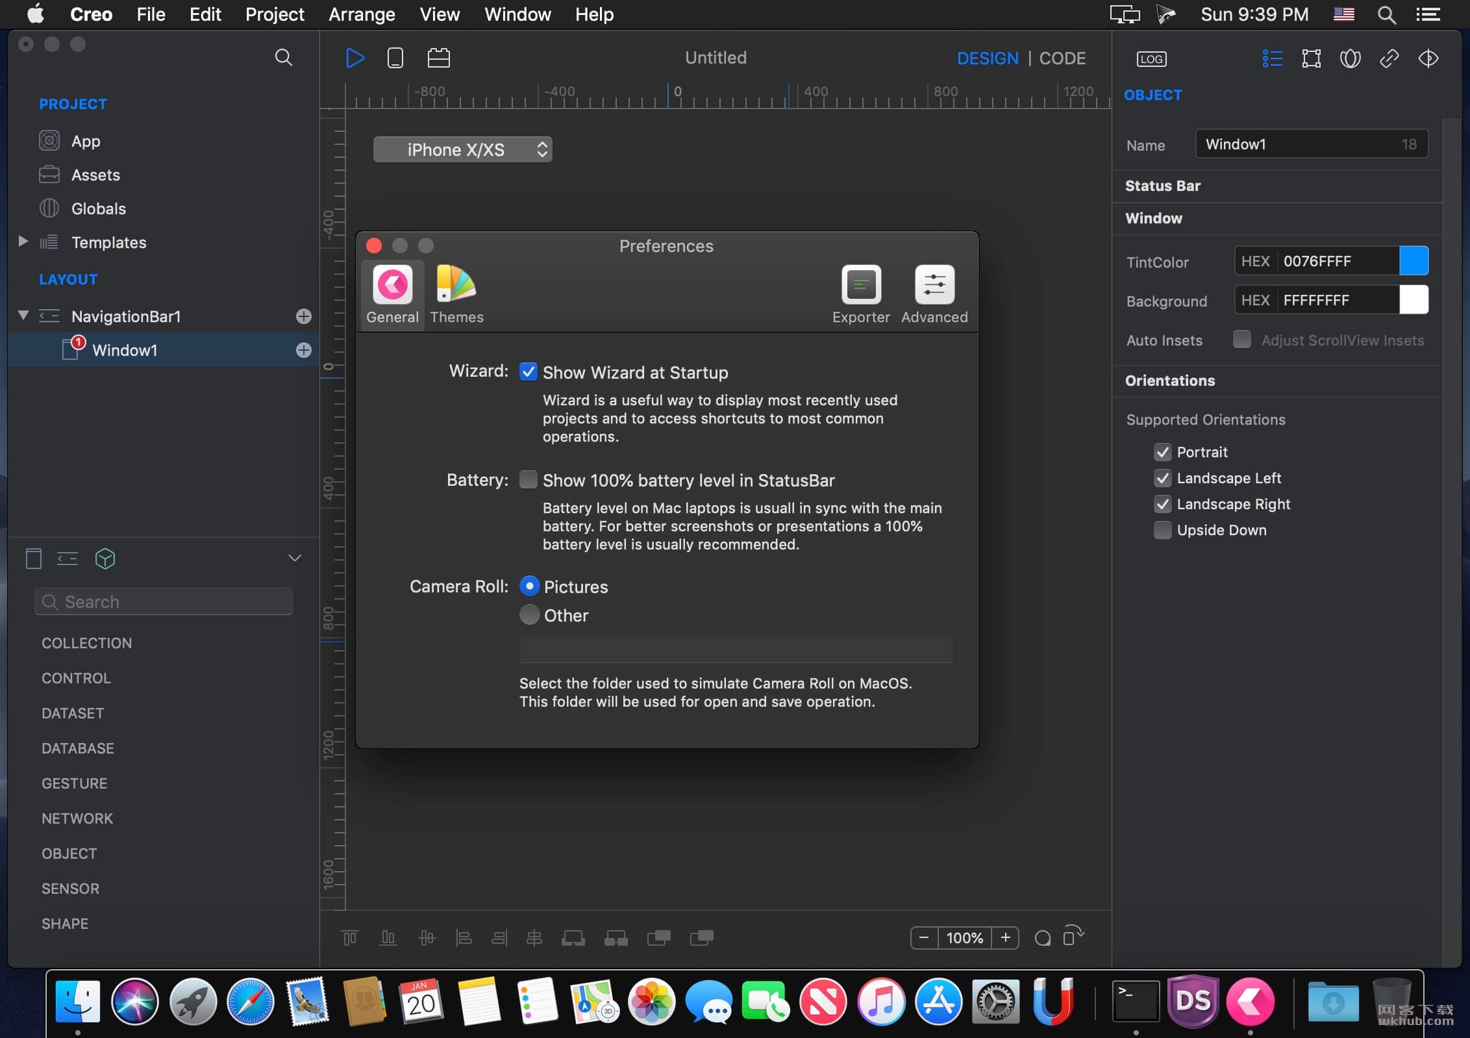Uncheck Show Wizard at Startup
1470x1038 pixels.
coord(528,372)
